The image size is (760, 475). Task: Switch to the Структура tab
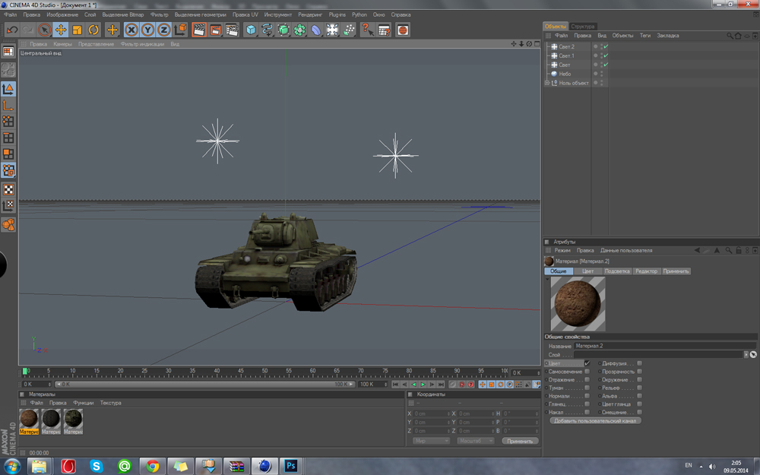coord(583,27)
